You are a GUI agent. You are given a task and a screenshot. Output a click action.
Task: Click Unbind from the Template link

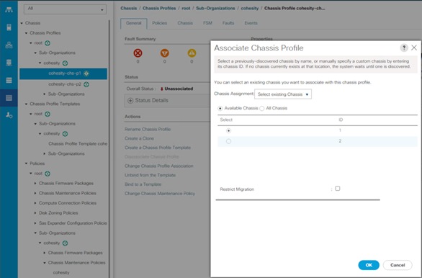[x=150, y=175]
